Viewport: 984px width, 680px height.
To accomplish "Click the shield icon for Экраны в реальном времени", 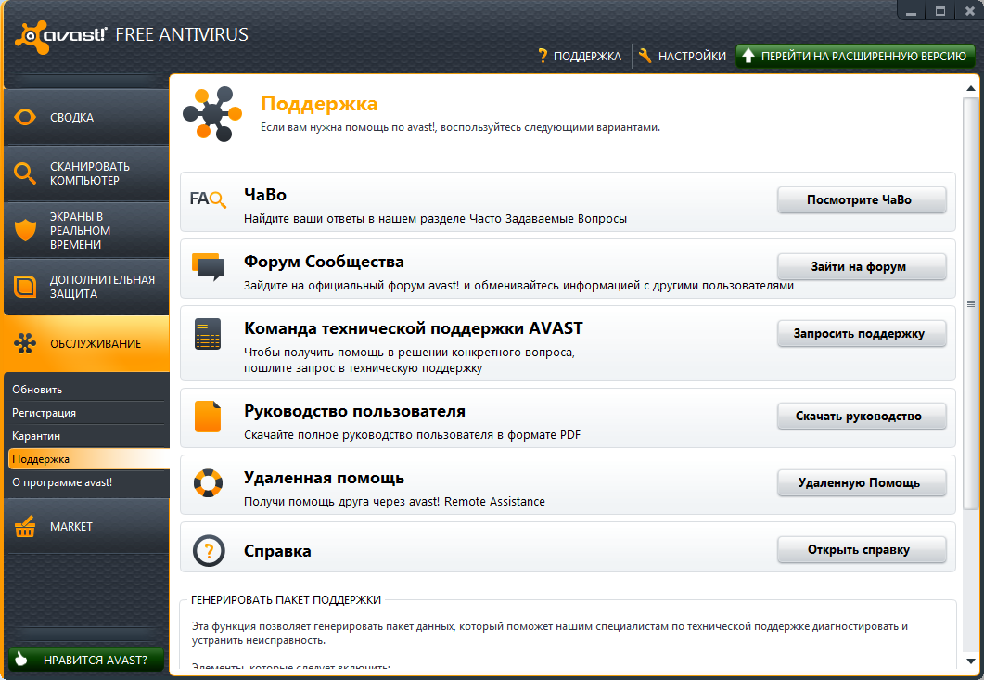I will (x=25, y=230).
